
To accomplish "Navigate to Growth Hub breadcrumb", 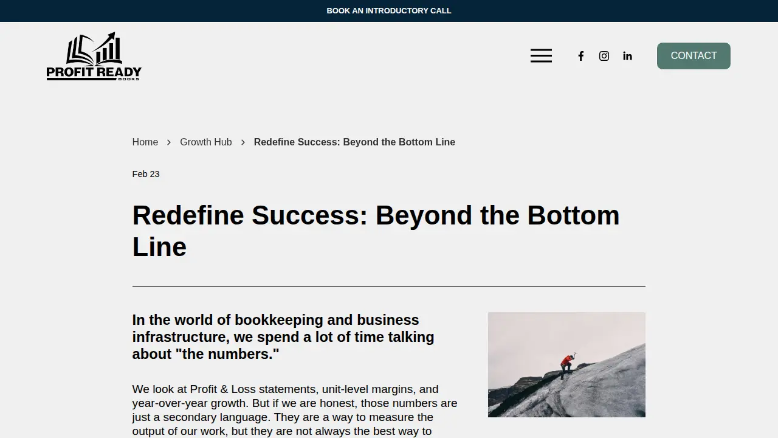I will 206,142.
